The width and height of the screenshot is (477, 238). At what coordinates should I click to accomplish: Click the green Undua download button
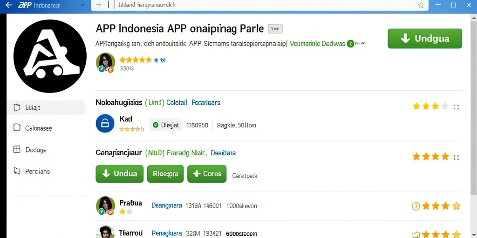tap(120, 174)
